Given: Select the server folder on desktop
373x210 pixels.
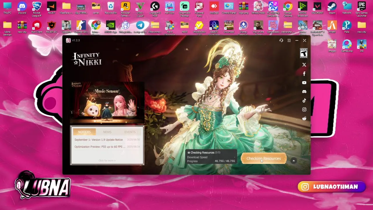Looking at the screenshot, I should (x=96, y=8).
